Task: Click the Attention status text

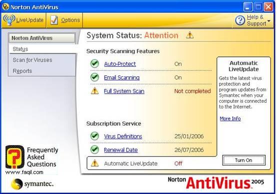Action: click(x=161, y=35)
